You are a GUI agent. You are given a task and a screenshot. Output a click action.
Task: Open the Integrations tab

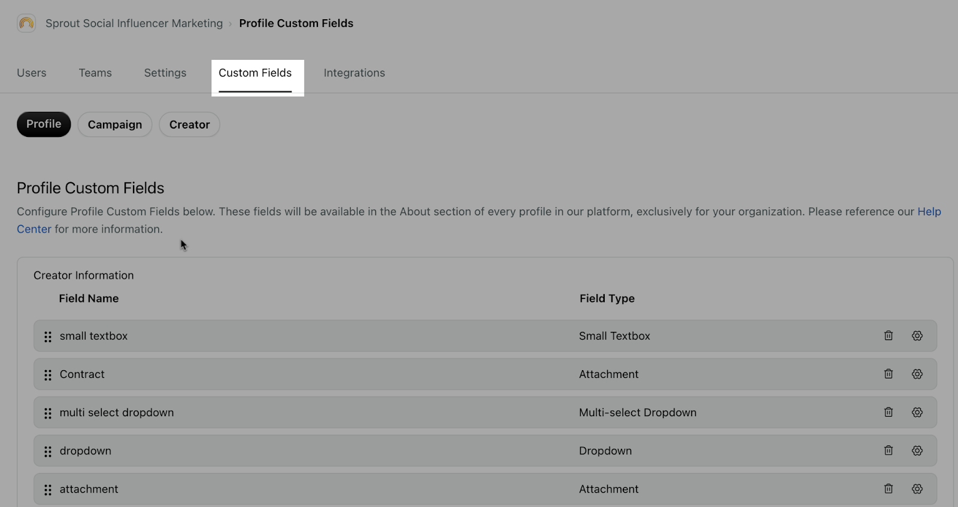(x=354, y=73)
